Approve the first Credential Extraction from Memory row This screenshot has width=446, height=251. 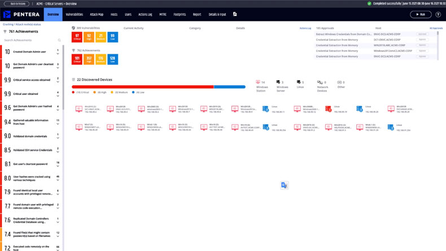(422, 40)
